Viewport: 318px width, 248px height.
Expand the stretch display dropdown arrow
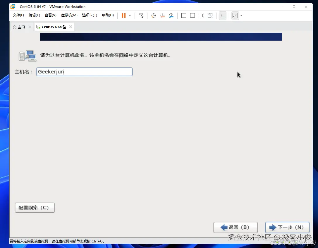pyautogui.click(x=241, y=15)
